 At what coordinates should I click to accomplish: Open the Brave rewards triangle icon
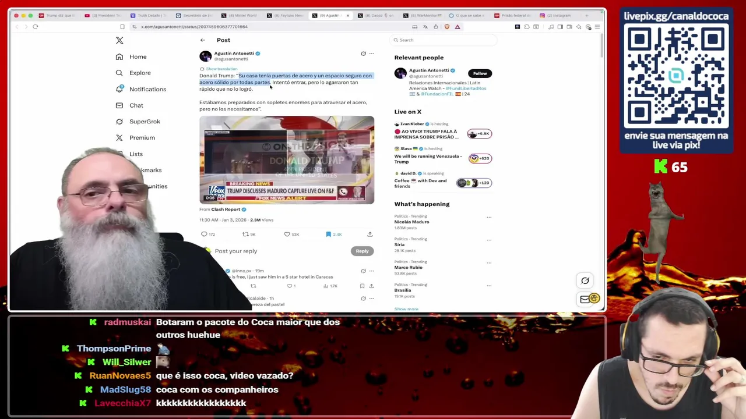coord(458,27)
